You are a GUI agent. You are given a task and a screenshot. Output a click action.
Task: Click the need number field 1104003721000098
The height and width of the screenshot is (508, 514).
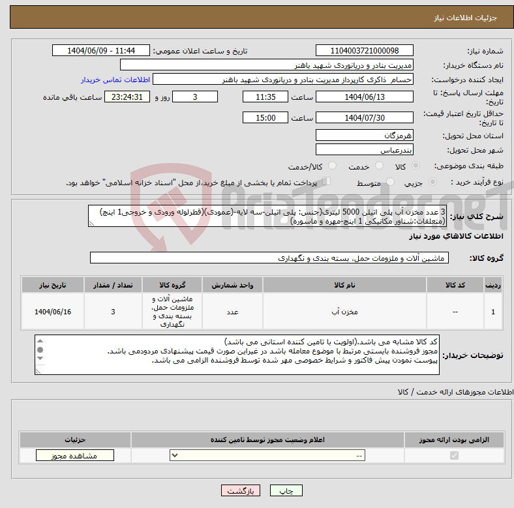(x=364, y=51)
